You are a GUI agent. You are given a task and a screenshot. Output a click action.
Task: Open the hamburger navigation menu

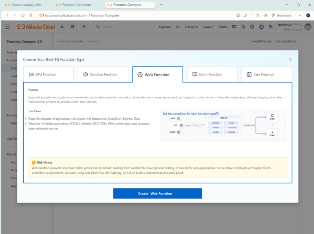[7, 27]
